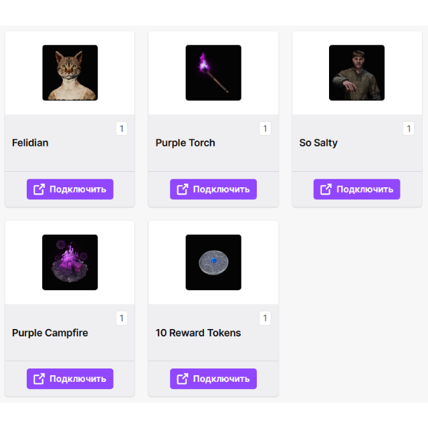The image size is (428, 428).
Task: Click the quantity badge on Purple Torch card
Action: (265, 128)
